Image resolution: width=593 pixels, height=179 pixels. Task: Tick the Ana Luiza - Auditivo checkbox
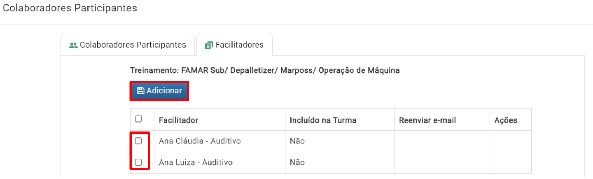(139, 162)
